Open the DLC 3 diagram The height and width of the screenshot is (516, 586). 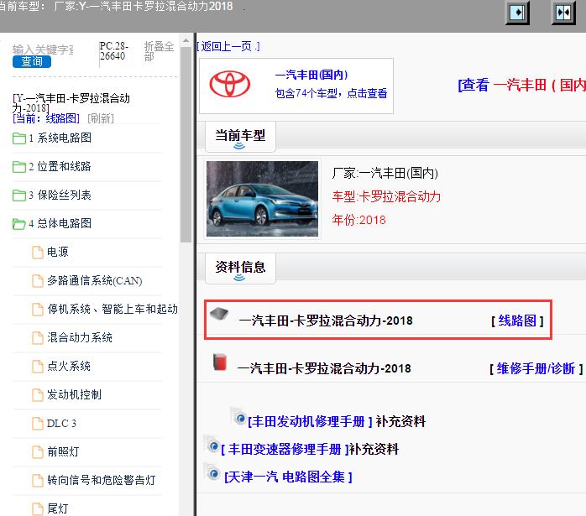pos(61,424)
